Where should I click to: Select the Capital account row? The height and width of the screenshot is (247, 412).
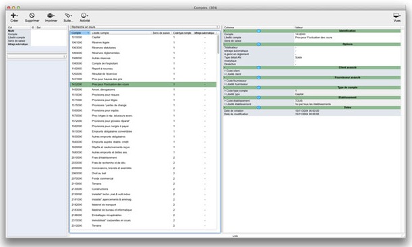coord(144,37)
